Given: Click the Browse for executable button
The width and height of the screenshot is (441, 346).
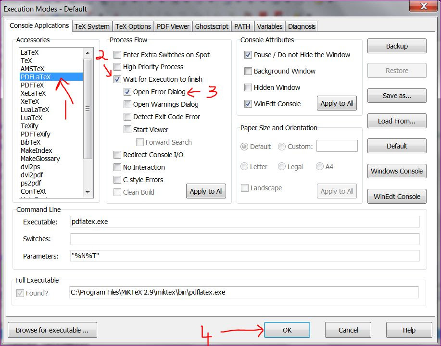Looking at the screenshot, I should point(52,330).
